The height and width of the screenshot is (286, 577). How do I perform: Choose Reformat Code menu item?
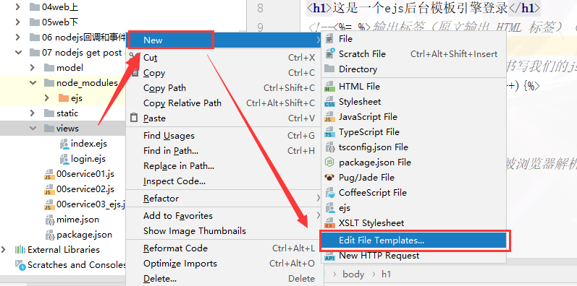(224, 248)
